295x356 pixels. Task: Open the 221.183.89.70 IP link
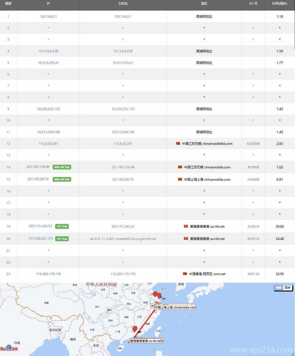pos(38,179)
